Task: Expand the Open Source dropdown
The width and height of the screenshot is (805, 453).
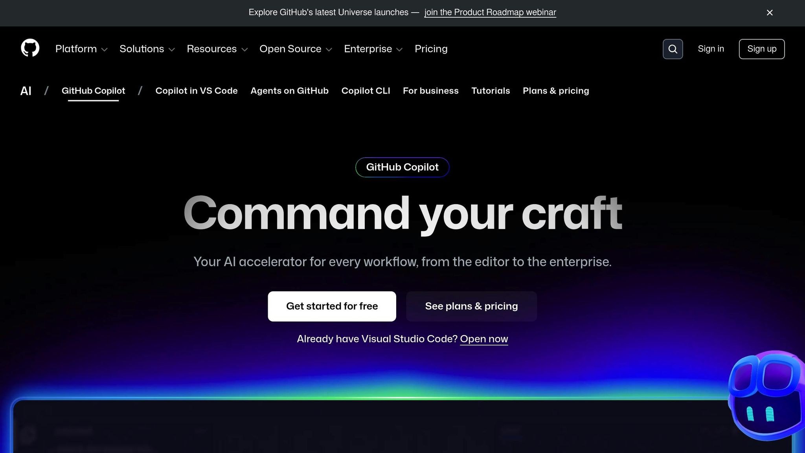Action: pyautogui.click(x=296, y=49)
